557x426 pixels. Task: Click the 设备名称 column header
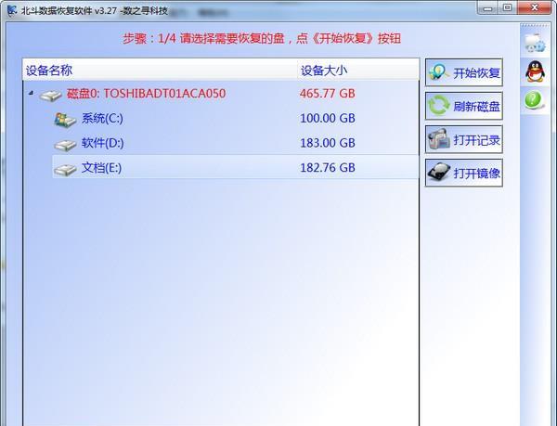160,70
